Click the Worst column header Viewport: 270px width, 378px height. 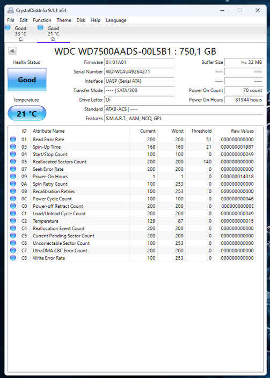(x=178, y=131)
